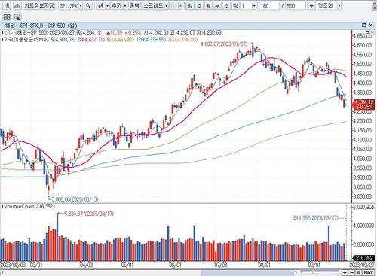The image size is (377, 276).
Task: Close the S&P 500 chart pane
Action: pos(371,26)
